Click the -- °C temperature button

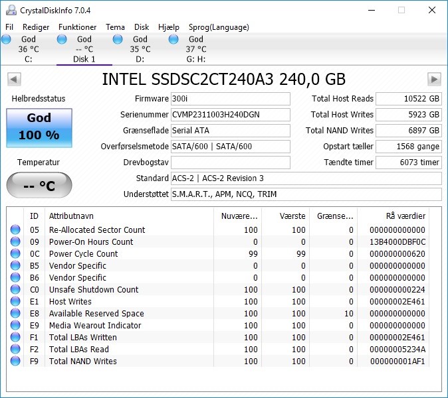(x=39, y=185)
